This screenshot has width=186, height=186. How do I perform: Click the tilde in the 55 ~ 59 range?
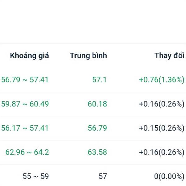tap(36, 177)
